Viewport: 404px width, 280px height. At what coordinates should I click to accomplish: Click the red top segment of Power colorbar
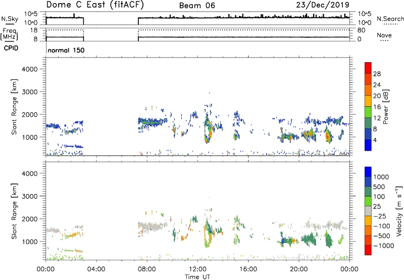[368, 68]
